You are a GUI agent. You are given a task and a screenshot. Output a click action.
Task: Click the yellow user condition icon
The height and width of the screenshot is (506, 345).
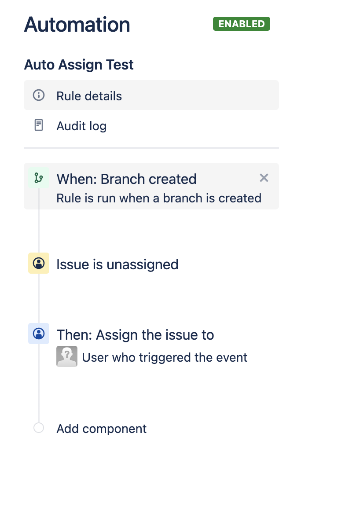(x=39, y=263)
